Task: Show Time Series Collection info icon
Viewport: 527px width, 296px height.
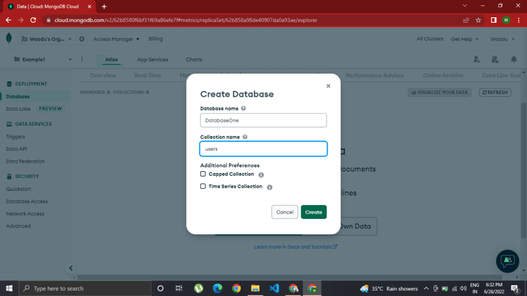Action: coord(269,187)
